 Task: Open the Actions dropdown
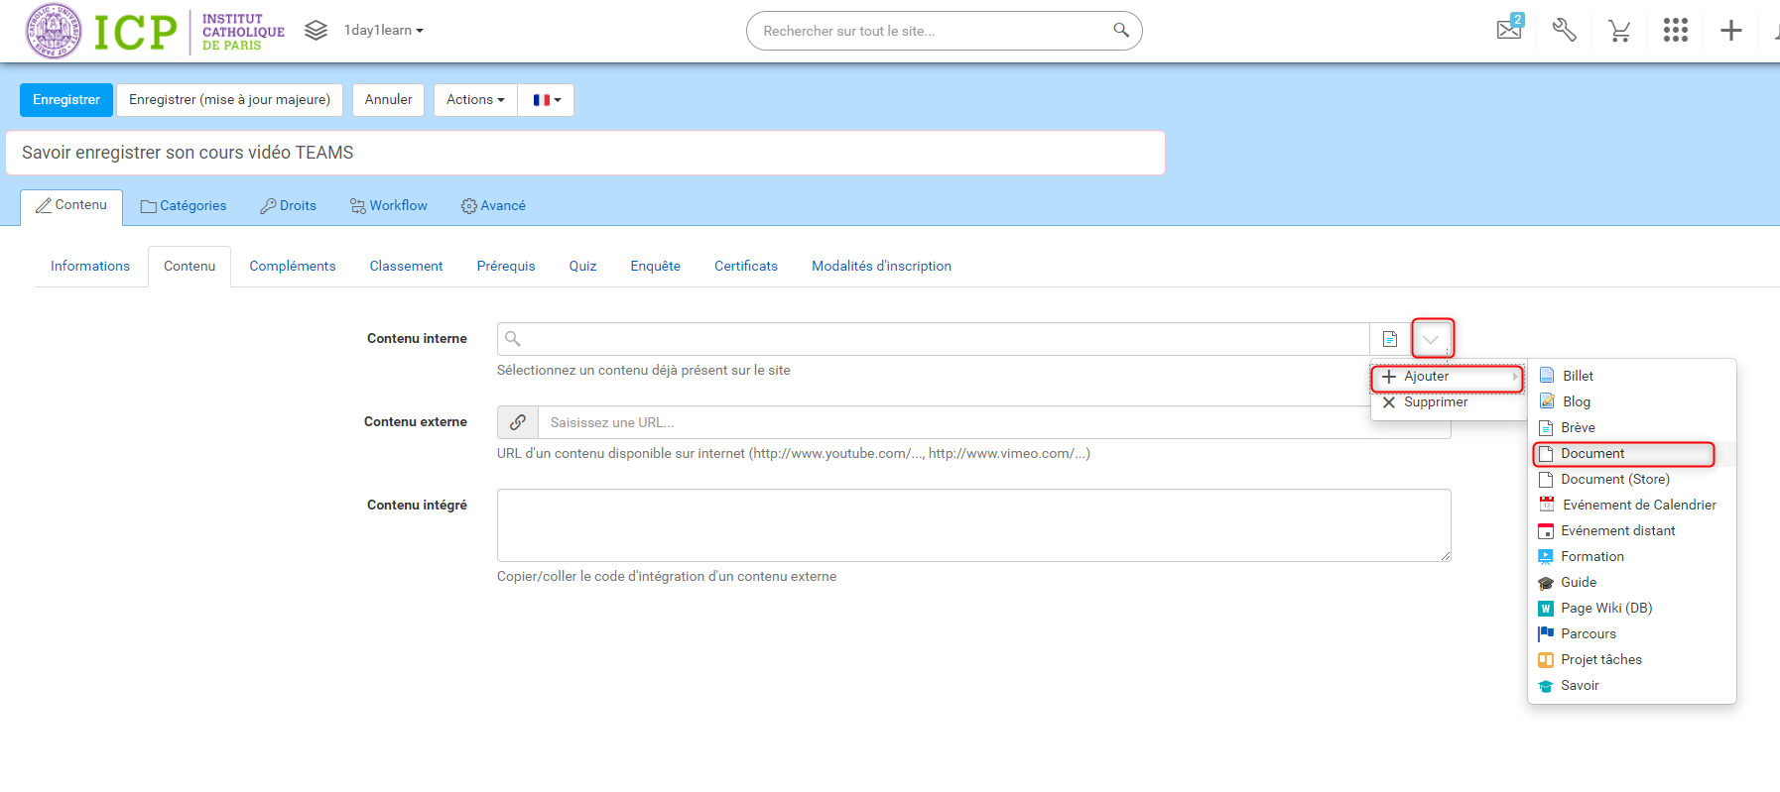(475, 100)
